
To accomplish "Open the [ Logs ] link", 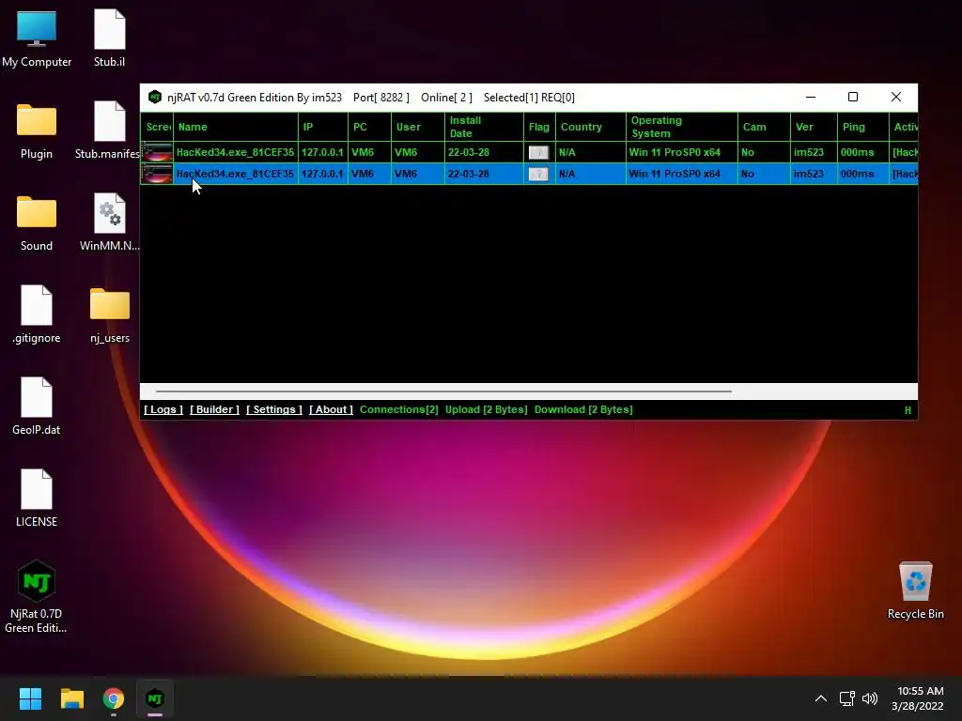I will (x=163, y=409).
